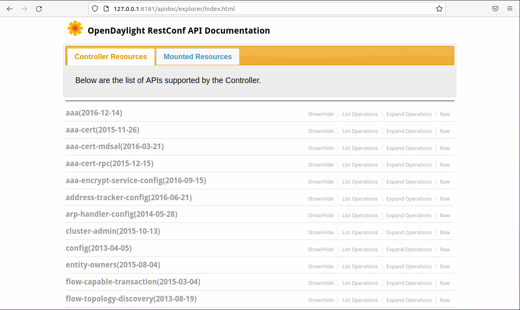Open the Pocket save icon
Image resolution: width=520 pixels, height=310 pixels.
(495, 9)
